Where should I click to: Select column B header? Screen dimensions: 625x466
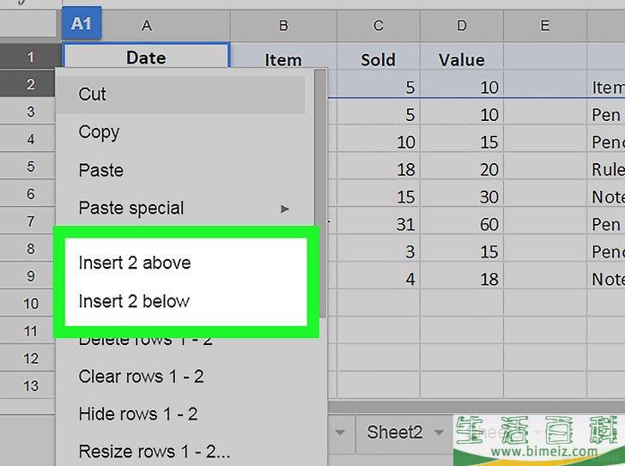click(282, 27)
